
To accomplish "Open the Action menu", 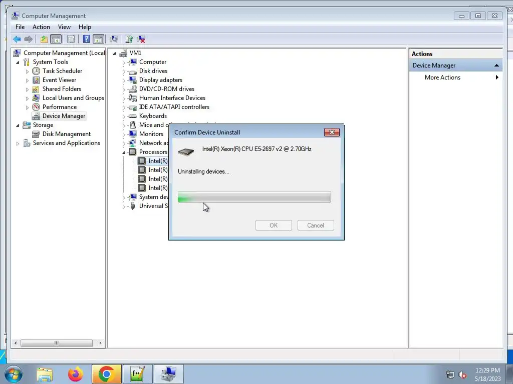I will [41, 27].
